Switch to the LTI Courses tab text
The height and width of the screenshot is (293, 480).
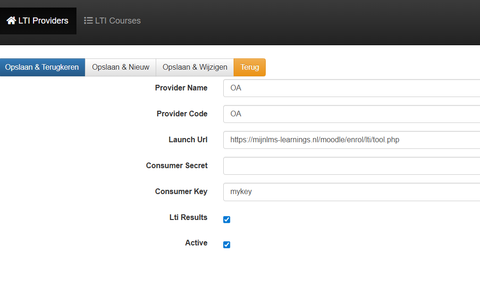coord(118,21)
